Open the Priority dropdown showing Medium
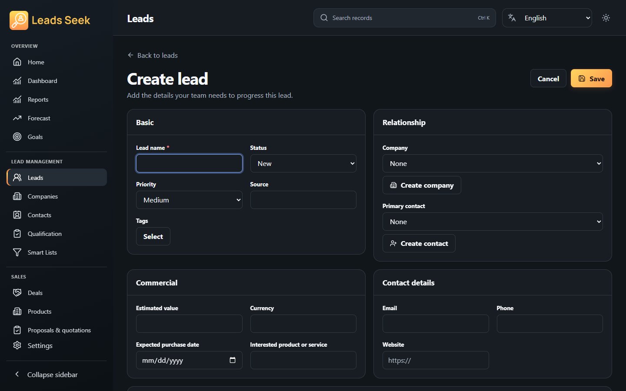This screenshot has width=626, height=391. pos(189,200)
